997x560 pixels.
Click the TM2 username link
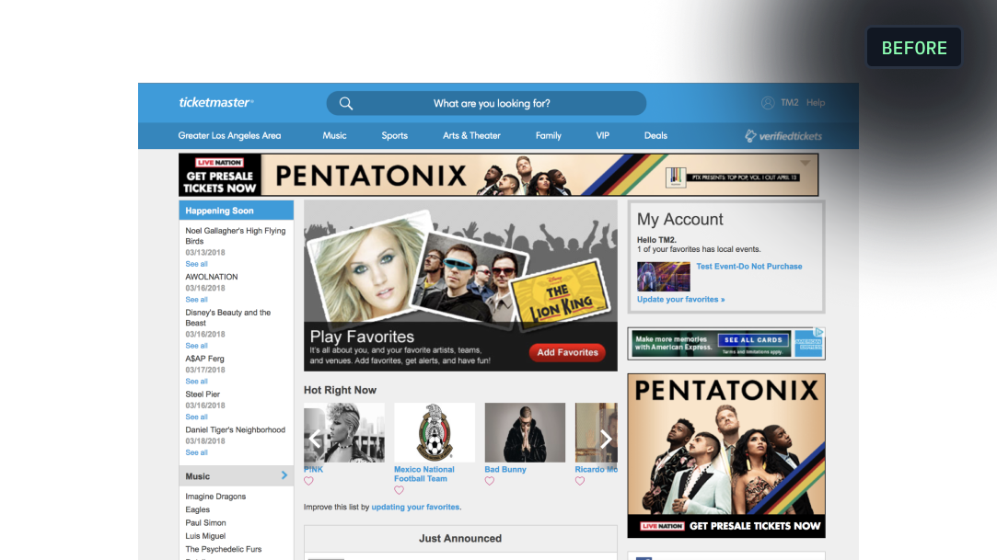tap(790, 103)
